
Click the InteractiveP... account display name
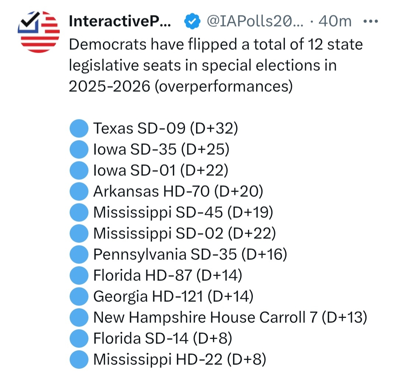point(120,22)
